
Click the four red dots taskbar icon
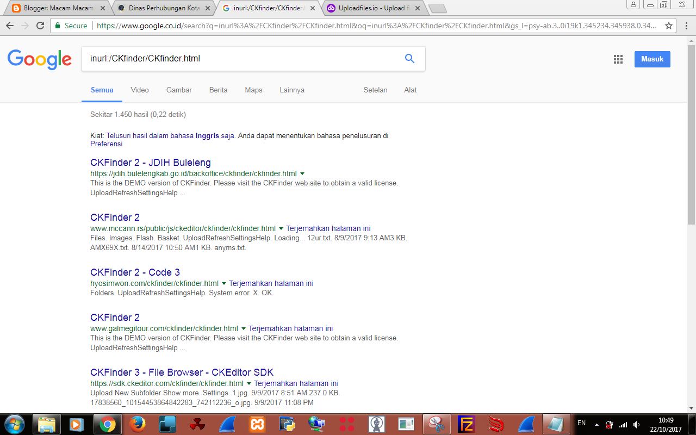(x=346, y=424)
